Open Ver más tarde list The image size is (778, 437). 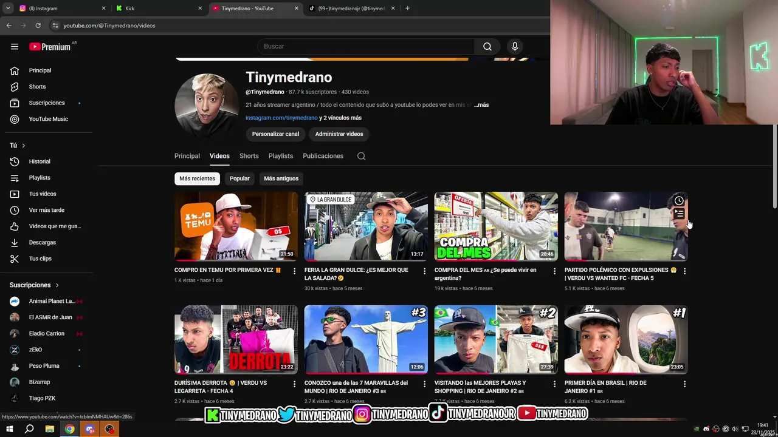click(46, 210)
